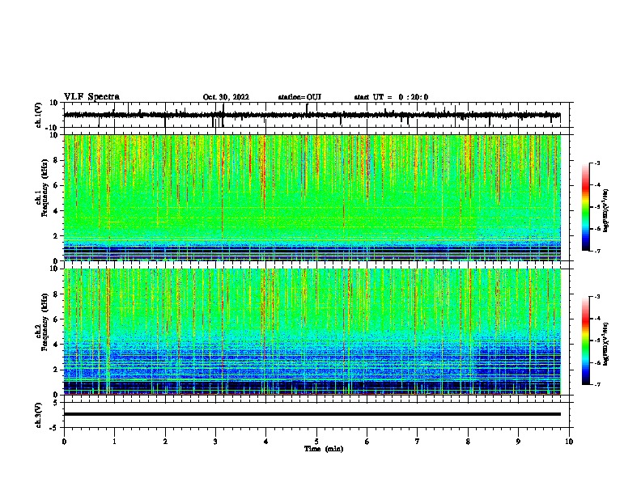Click the time axis tick label "9"
This screenshot has height=495, width=641.
coord(518,442)
